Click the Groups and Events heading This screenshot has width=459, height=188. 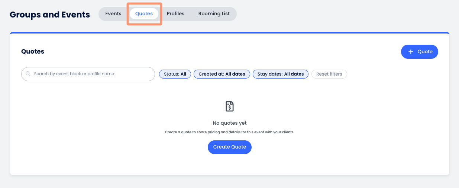pos(50,15)
